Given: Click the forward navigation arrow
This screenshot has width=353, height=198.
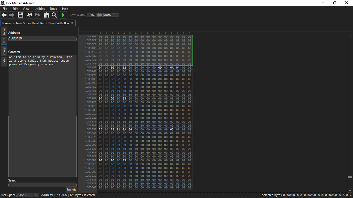Looking at the screenshot, I should click(x=12, y=15).
